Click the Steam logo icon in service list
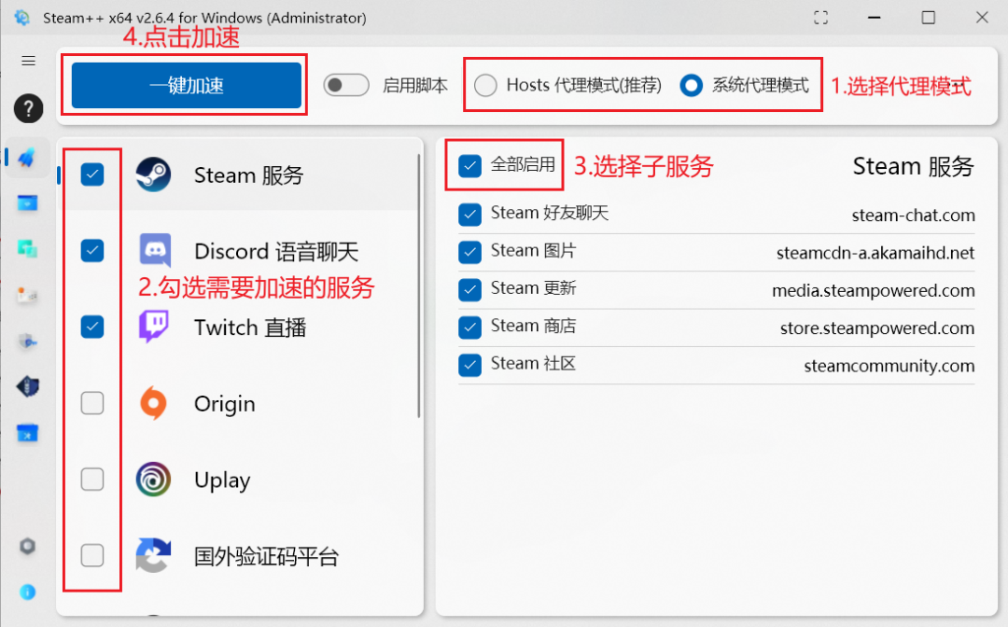Screen dimensions: 1008x627 pyautogui.click(x=153, y=174)
